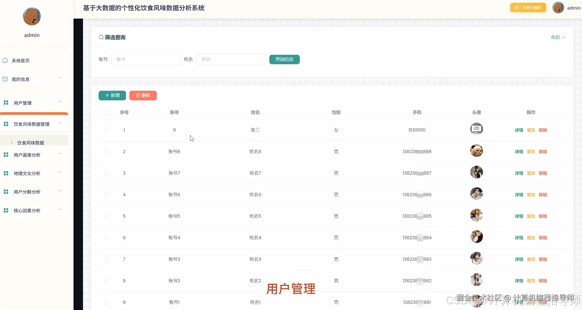
Task: Open avatar thumbnail for 姓名2
Action: point(476,280)
